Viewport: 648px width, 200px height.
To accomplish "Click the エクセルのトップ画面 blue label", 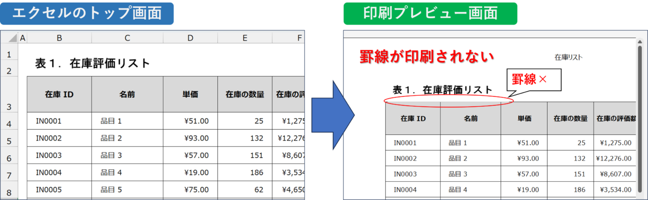I will [x=87, y=13].
